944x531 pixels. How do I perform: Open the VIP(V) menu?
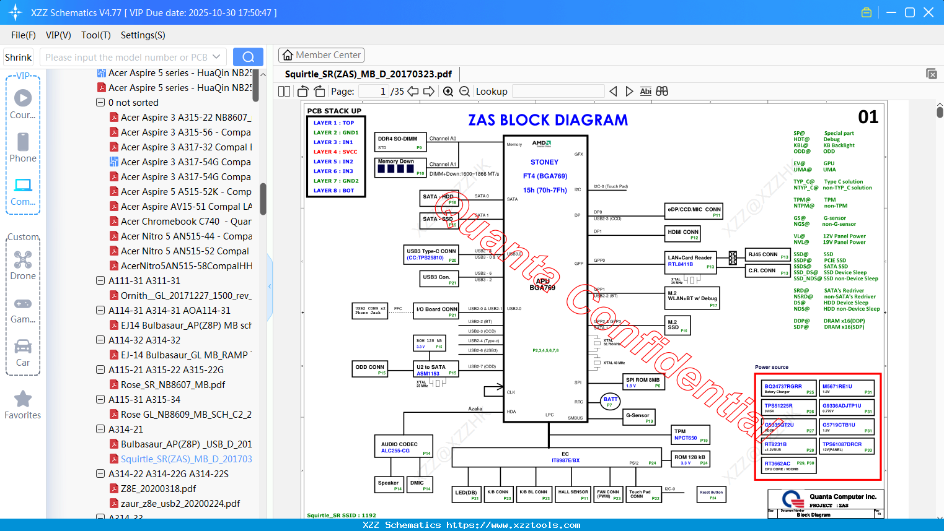point(58,35)
